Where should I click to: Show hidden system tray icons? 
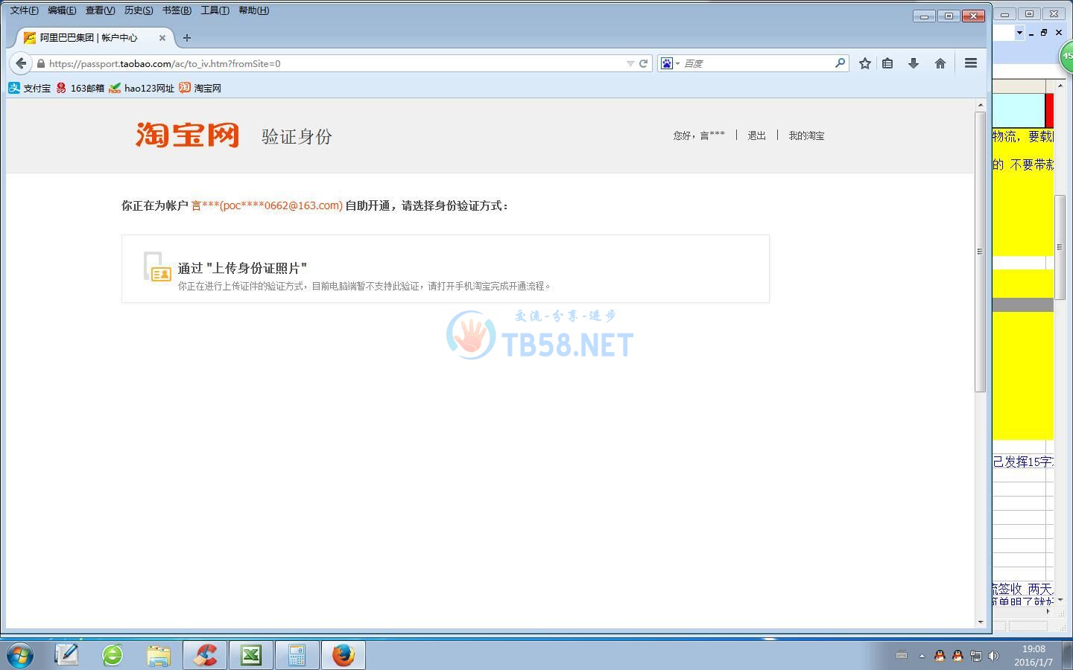point(922,656)
